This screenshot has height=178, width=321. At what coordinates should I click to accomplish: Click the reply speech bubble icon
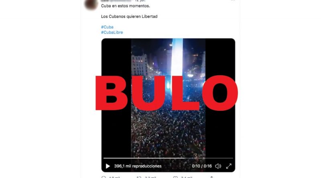point(104,177)
